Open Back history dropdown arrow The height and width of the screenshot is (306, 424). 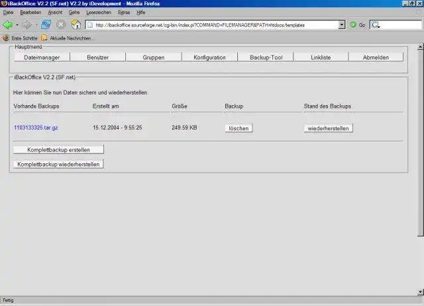[17, 25]
